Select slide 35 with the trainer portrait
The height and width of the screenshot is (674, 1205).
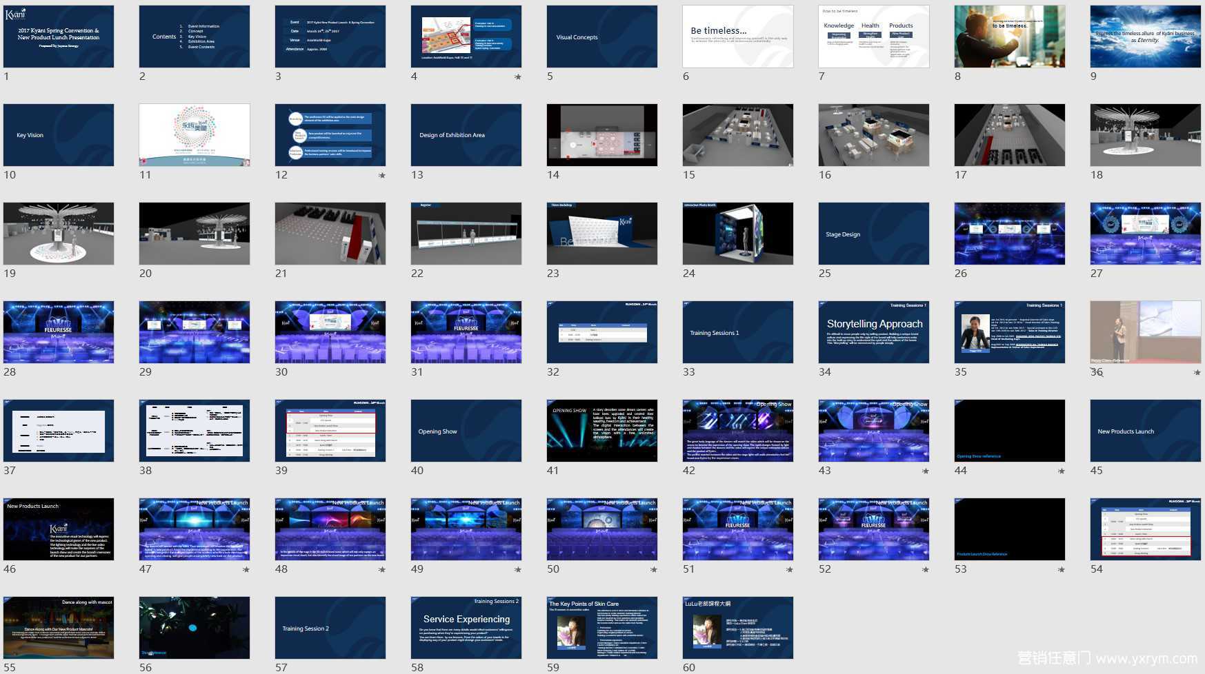1010,332
